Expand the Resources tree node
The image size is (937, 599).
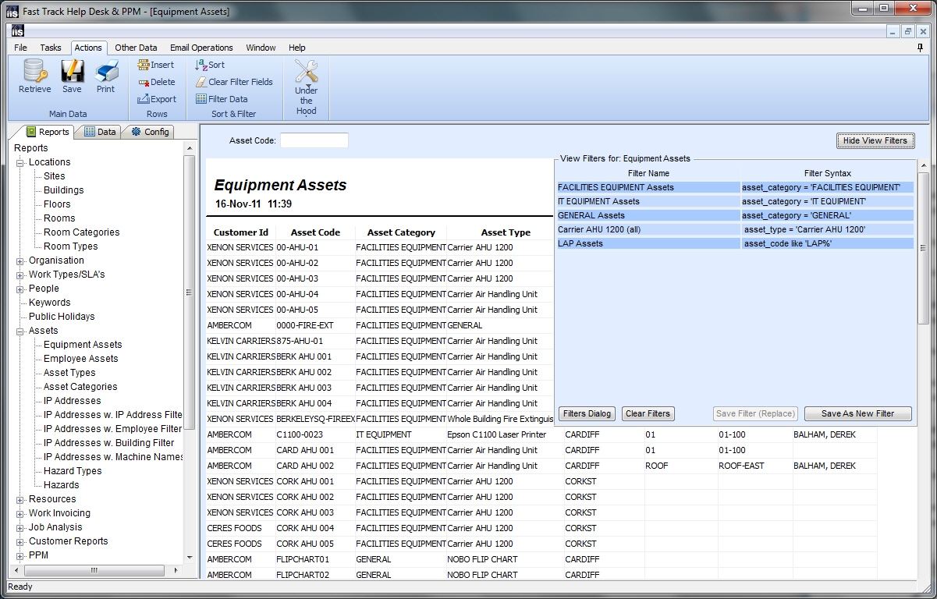(x=20, y=499)
